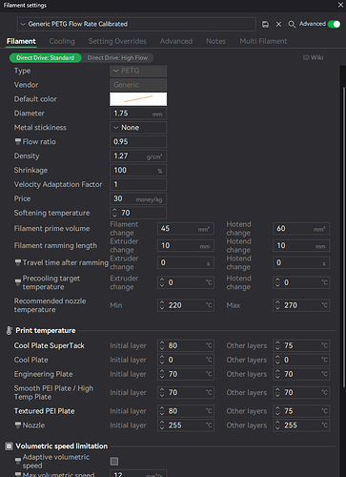346x477 pixels.
Task: Click Cool Plate SuperTack other layers field
Action: click(301, 345)
